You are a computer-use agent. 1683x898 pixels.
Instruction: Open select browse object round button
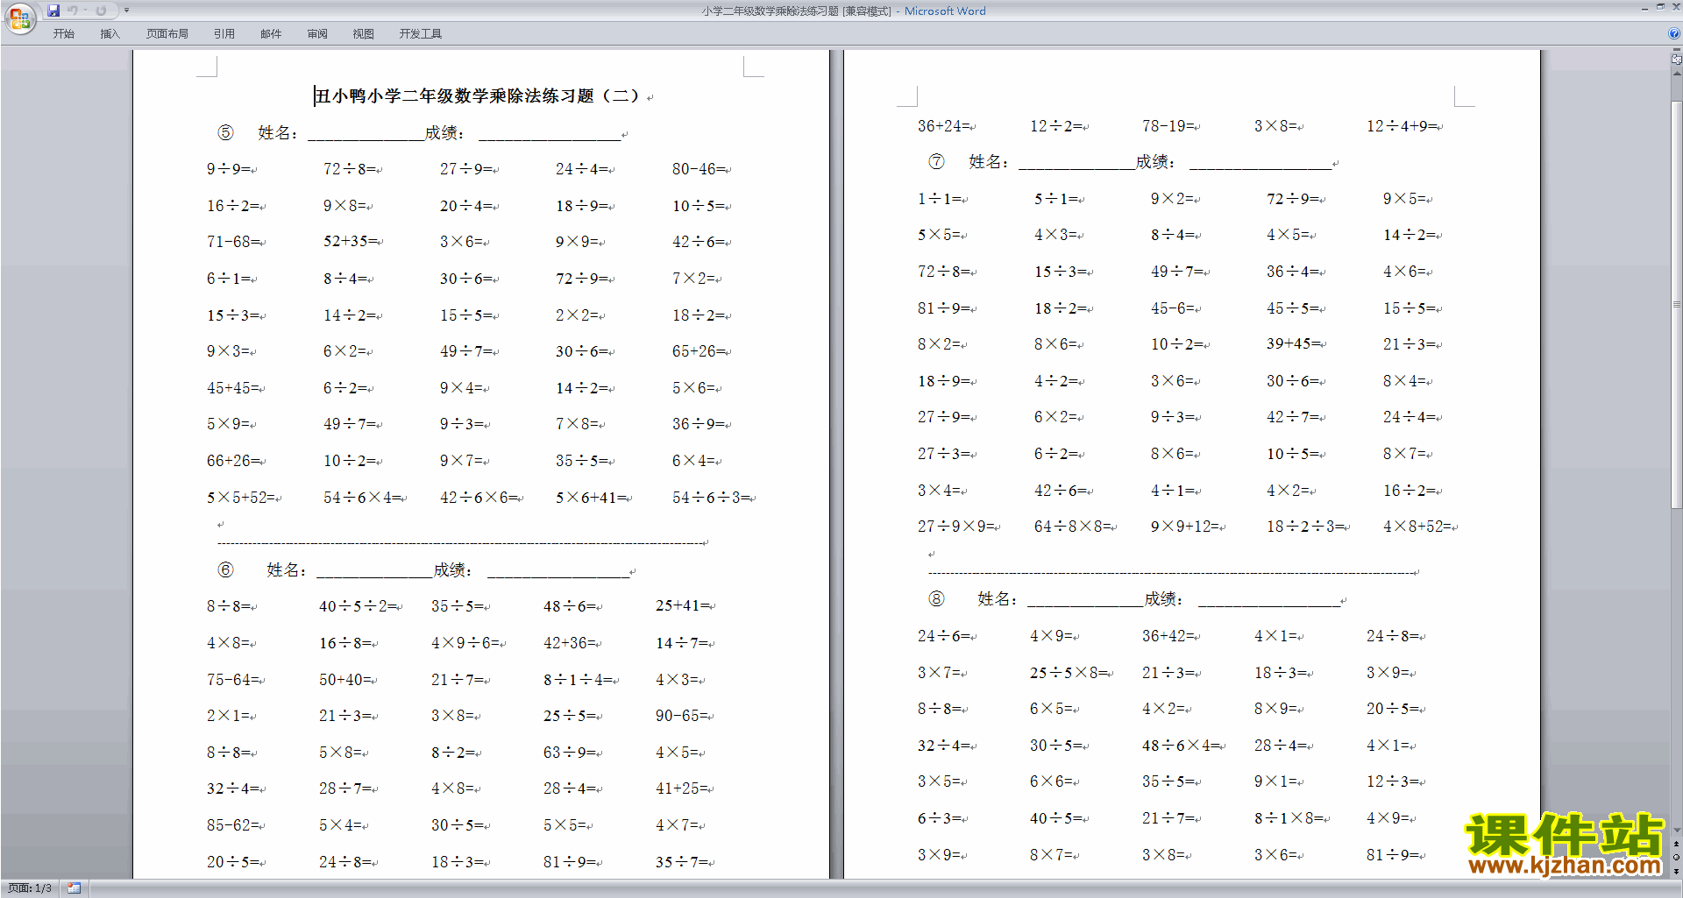[x=1676, y=858]
